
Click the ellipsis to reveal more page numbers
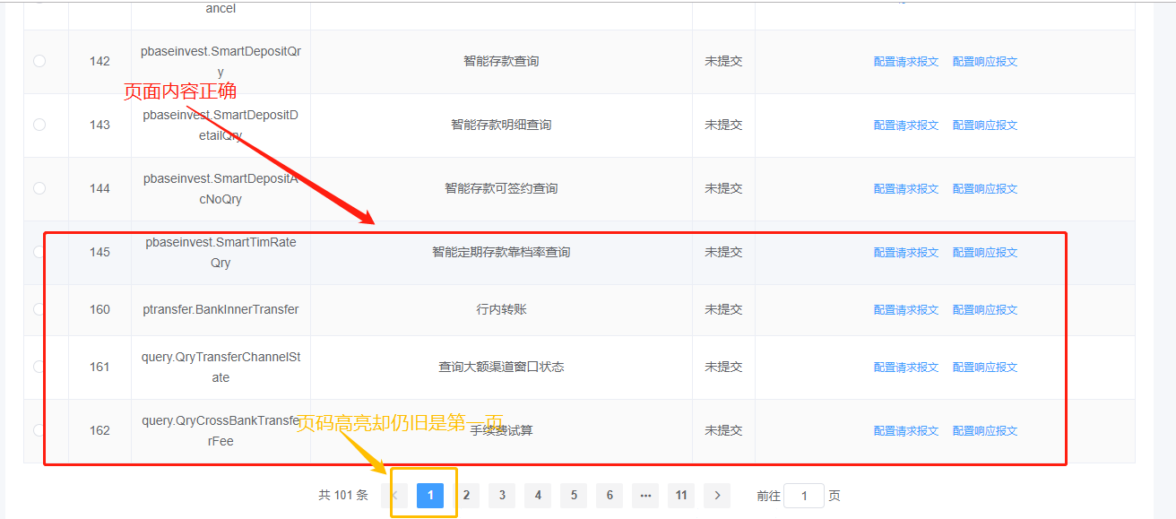tap(645, 495)
